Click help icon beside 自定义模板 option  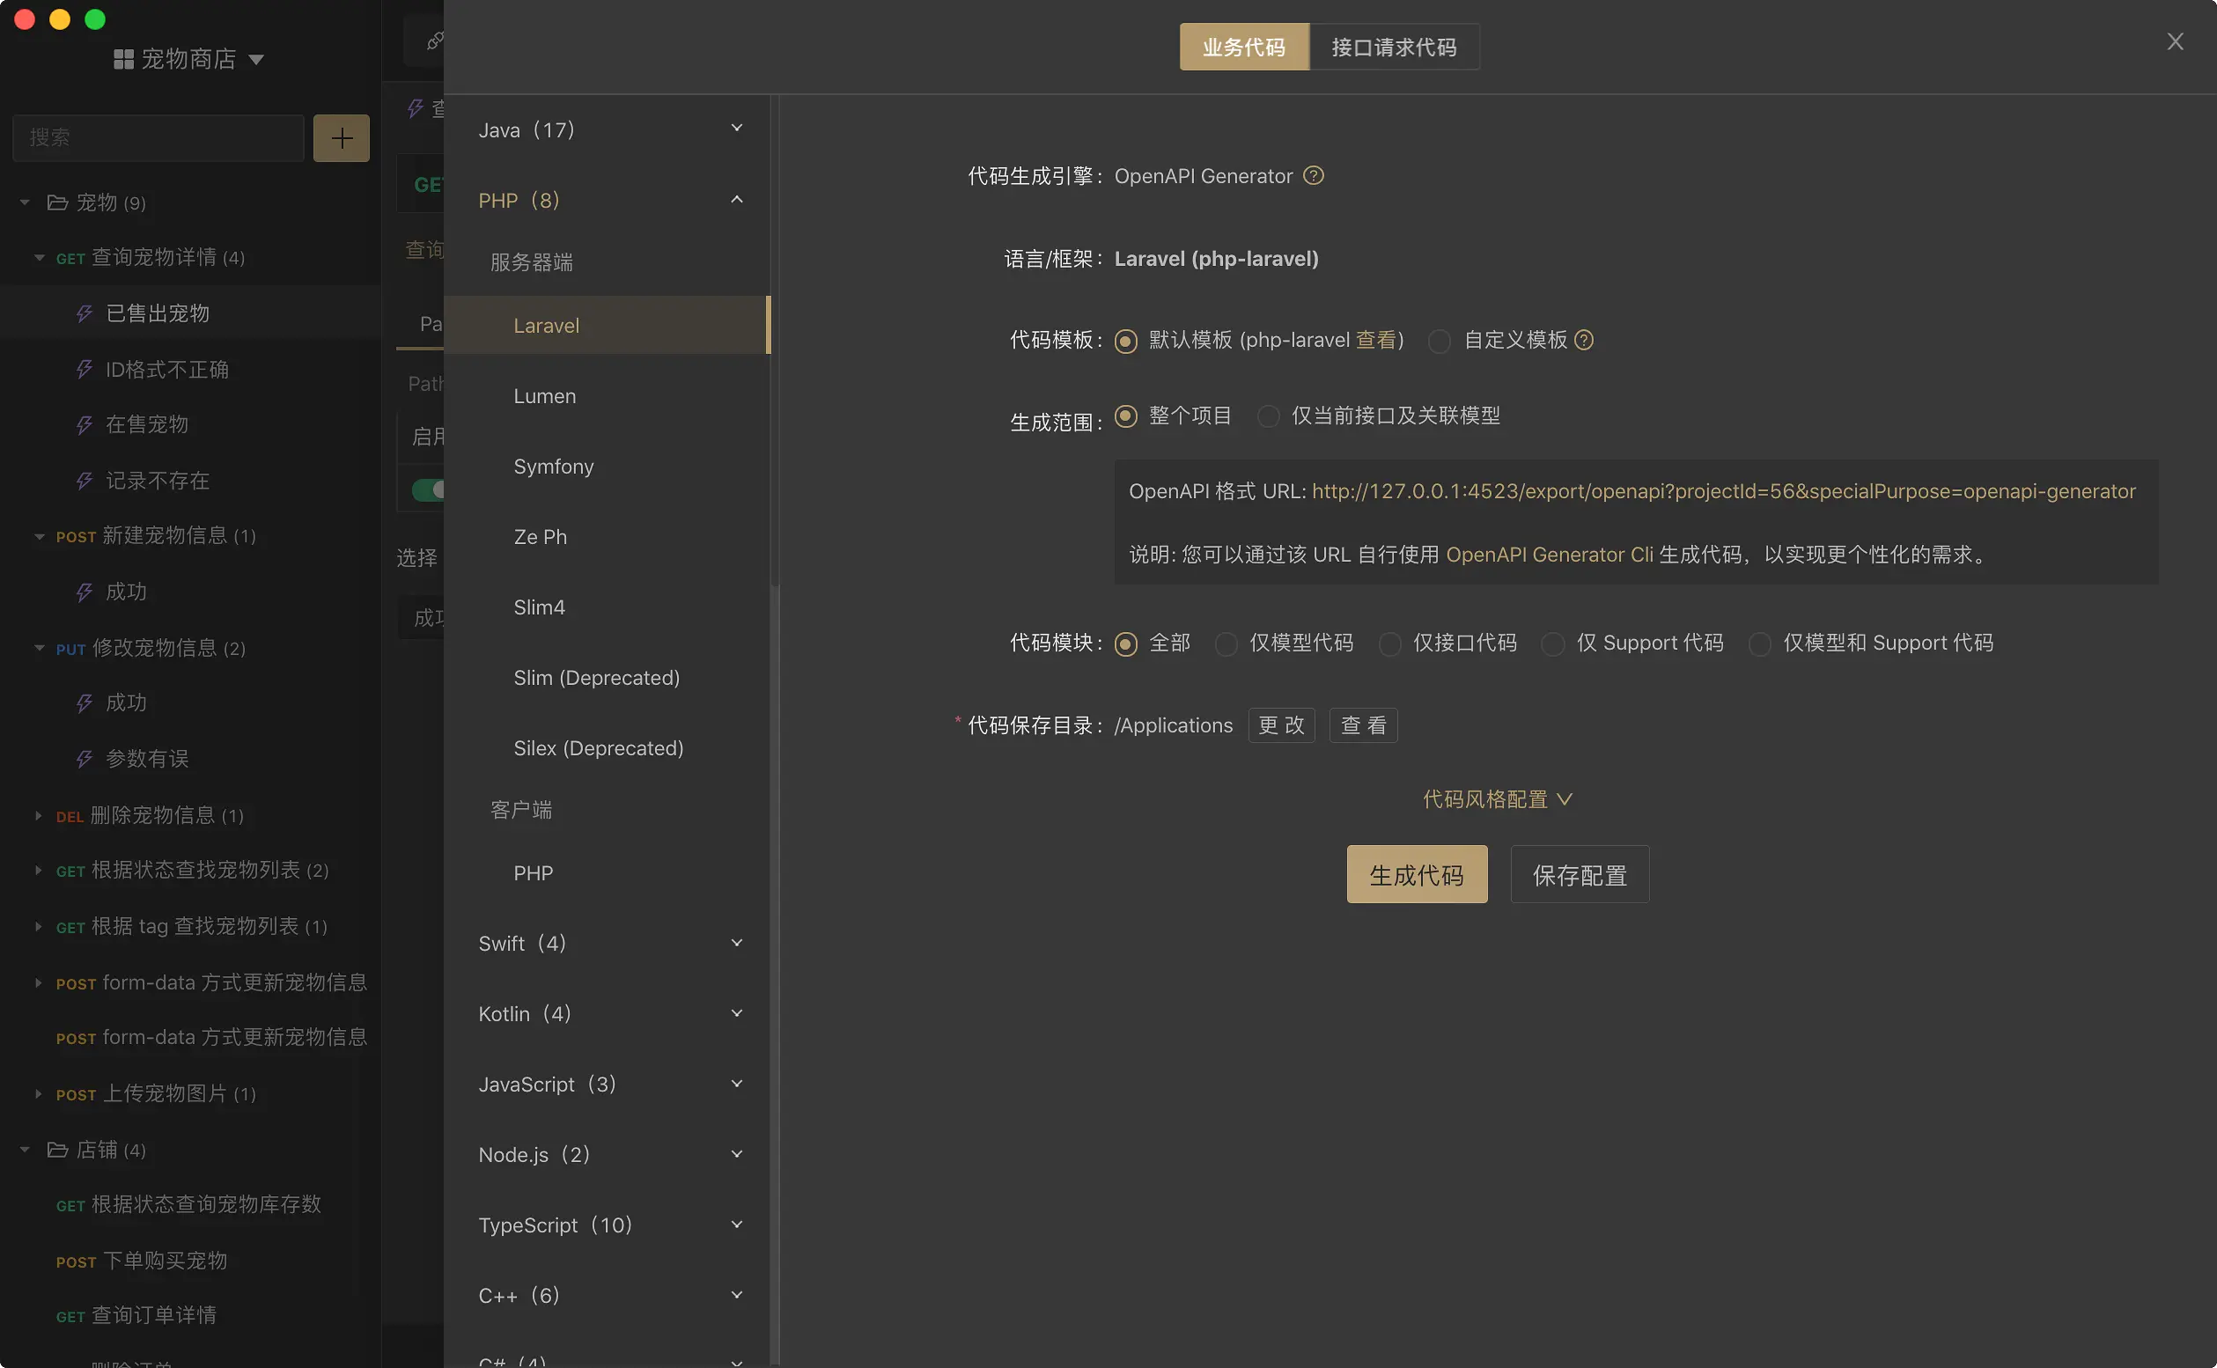coord(1584,340)
